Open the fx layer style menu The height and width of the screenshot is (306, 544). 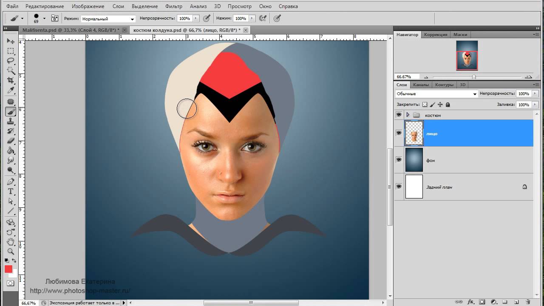click(x=470, y=302)
